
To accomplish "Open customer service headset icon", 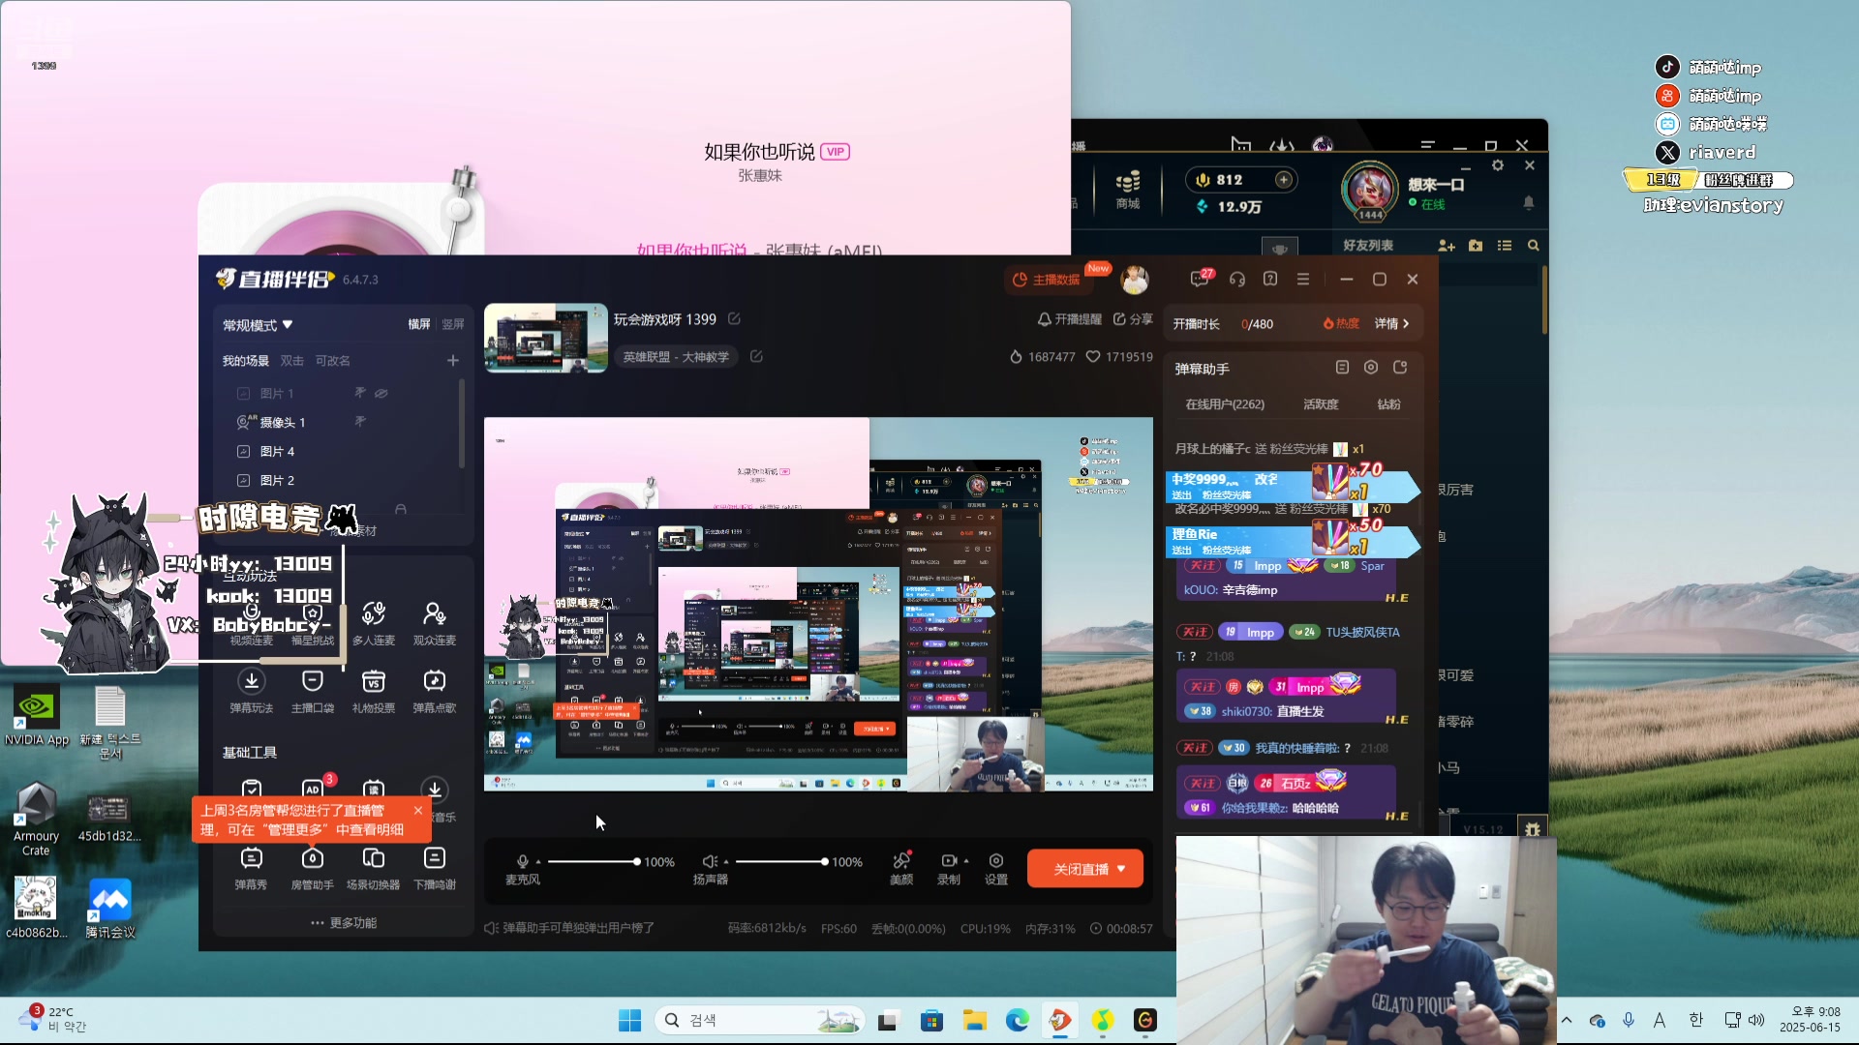I will [x=1236, y=279].
